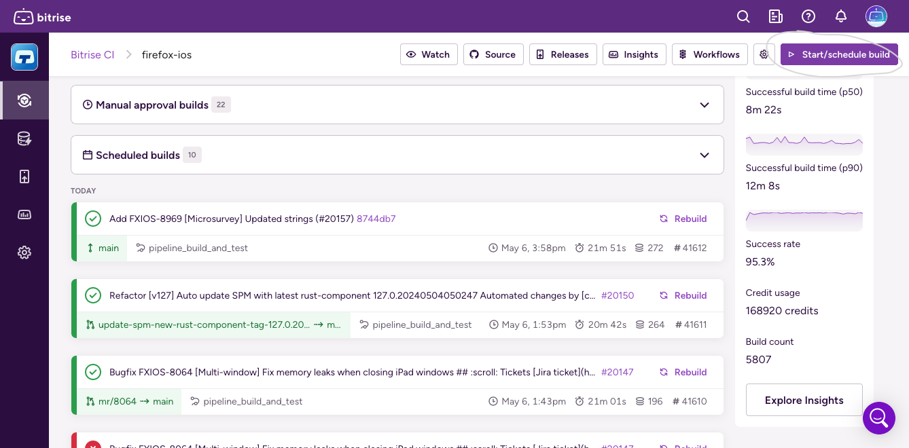Click the 'Add FXIOS-8969 [Microsurvey]' build title
This screenshot has width=909, height=448.
232,219
